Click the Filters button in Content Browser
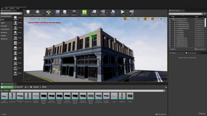This screenshot has height=116, width=207. [x=6, y=91]
